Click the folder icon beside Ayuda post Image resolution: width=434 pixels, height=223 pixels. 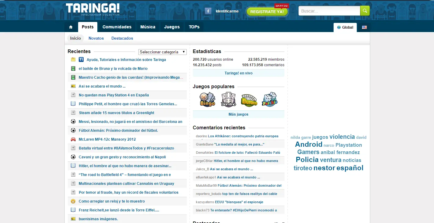pos(73,59)
